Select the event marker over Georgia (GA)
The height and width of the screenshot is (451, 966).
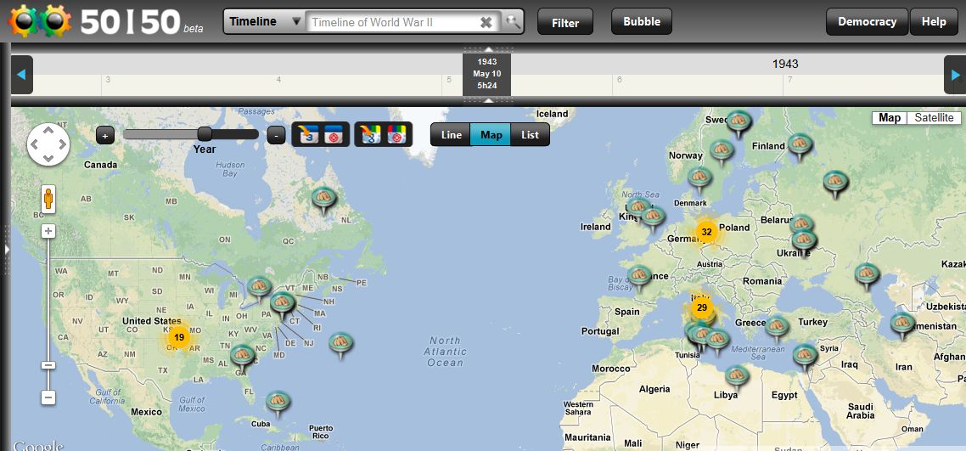[x=242, y=355]
